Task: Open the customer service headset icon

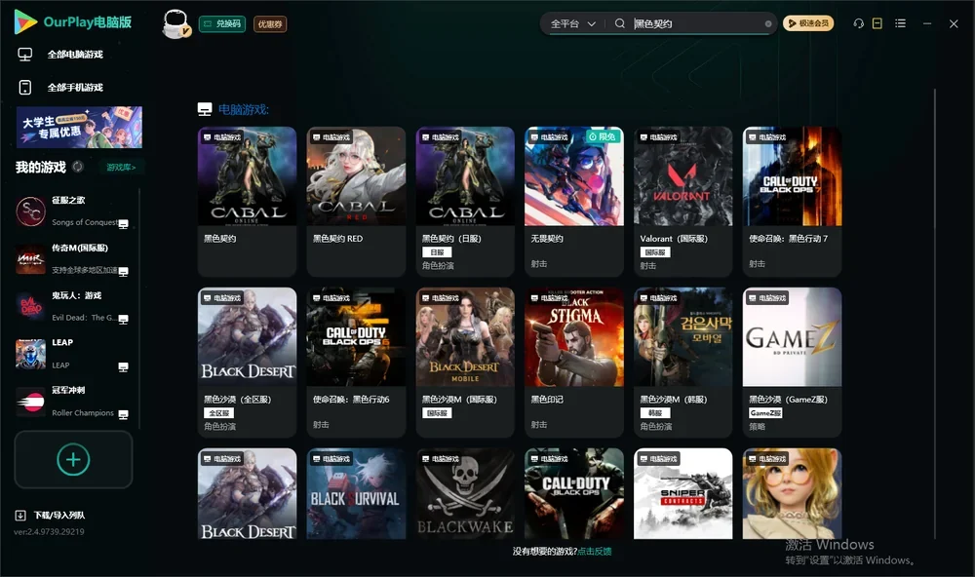Action: [858, 23]
